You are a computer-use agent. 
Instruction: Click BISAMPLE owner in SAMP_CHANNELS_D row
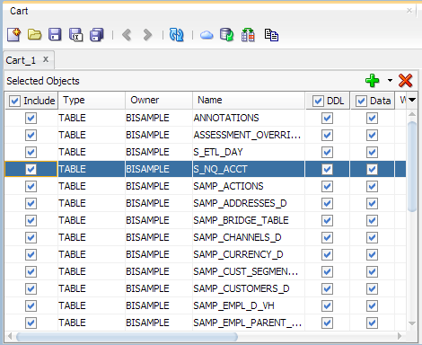click(159, 237)
